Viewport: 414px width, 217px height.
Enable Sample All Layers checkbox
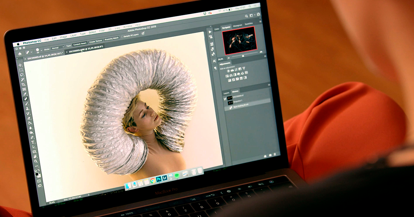pos(122,37)
